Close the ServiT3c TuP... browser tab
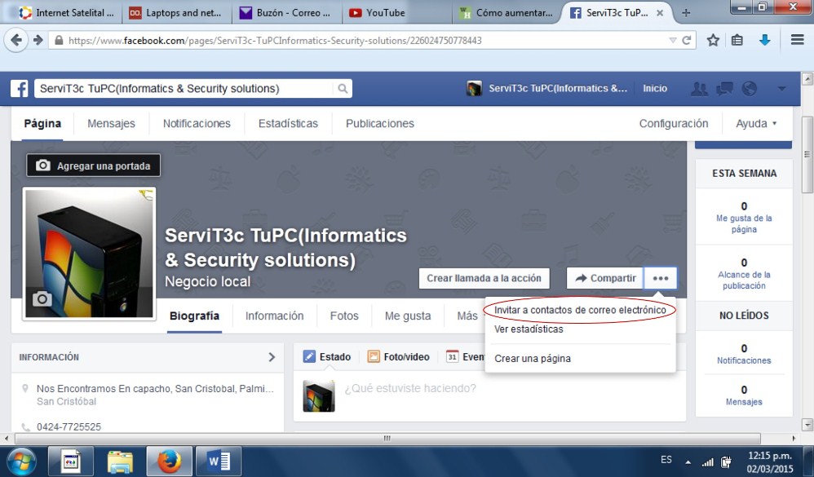 (660, 13)
